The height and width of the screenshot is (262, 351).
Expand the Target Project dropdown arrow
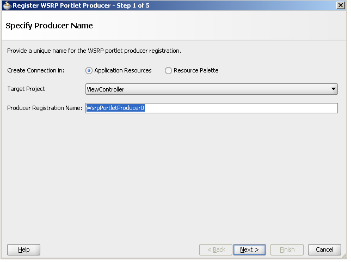pos(334,89)
